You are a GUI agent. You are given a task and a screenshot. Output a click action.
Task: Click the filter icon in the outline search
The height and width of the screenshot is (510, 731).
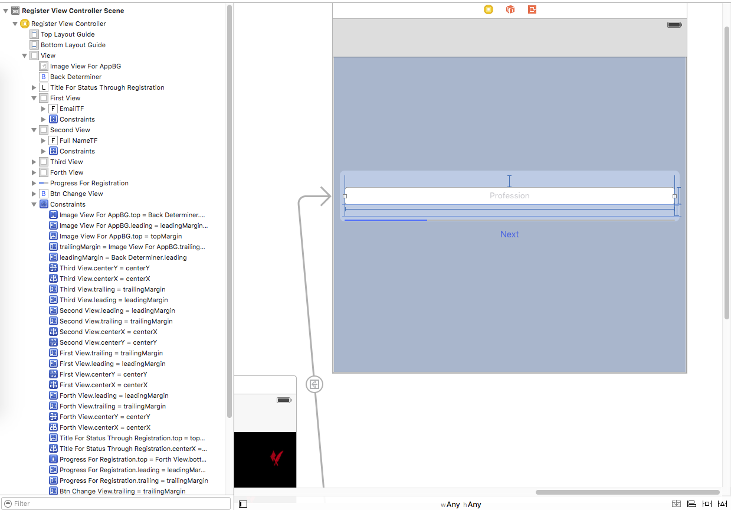coord(8,504)
